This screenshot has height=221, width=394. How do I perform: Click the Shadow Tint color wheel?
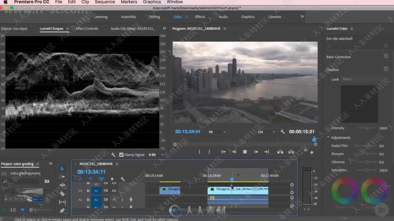click(x=345, y=191)
